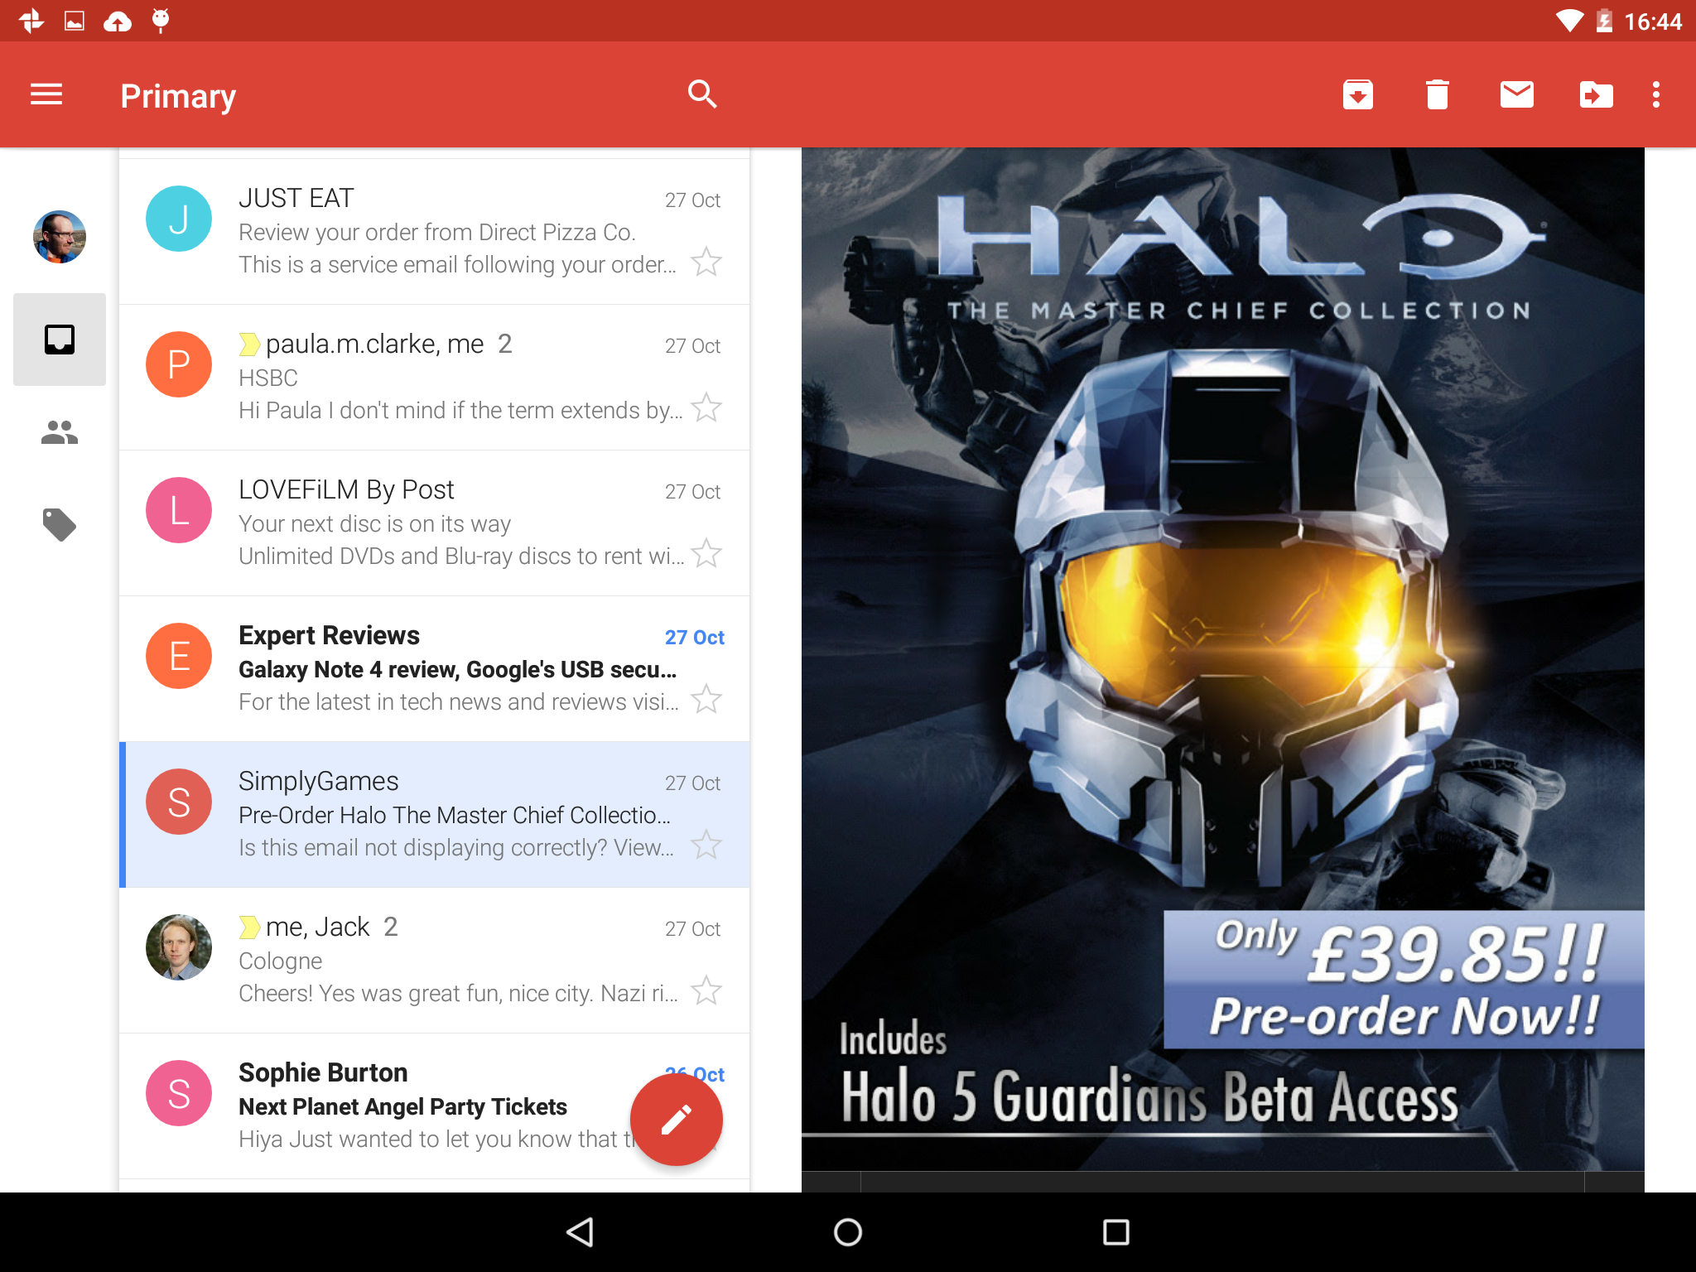Image resolution: width=1696 pixels, height=1272 pixels.
Task: Select SimplyGames avatar circle S
Action: [179, 802]
